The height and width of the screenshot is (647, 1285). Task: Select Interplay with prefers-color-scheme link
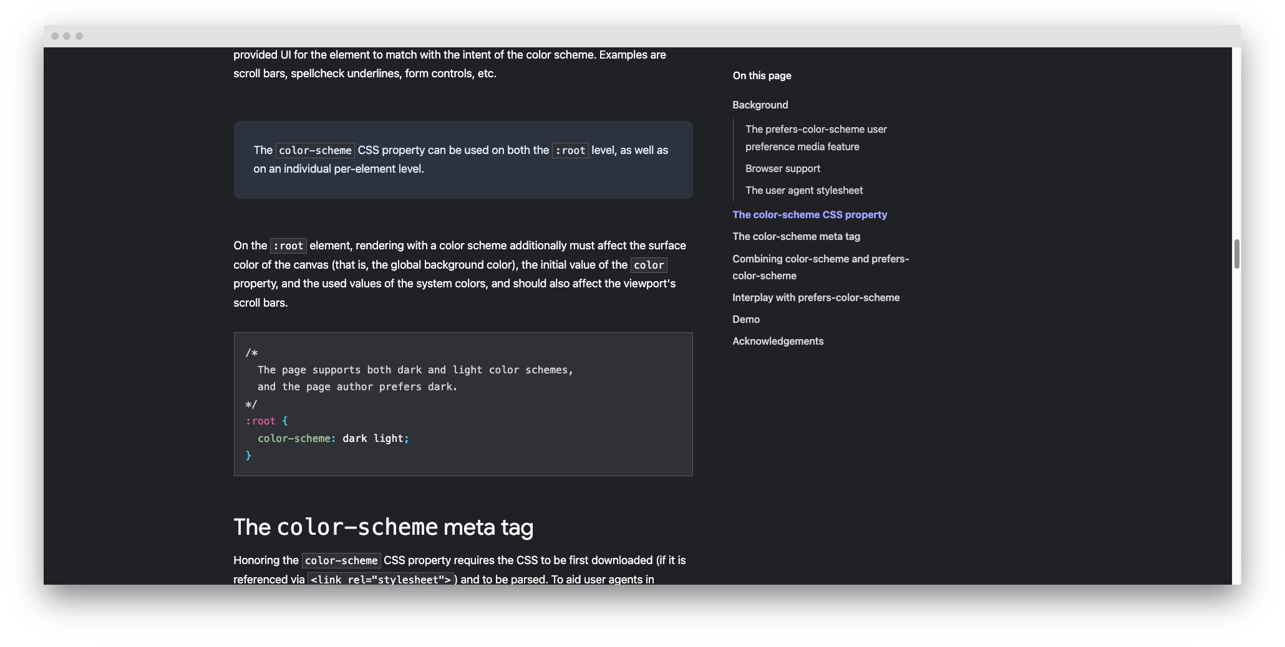click(816, 297)
